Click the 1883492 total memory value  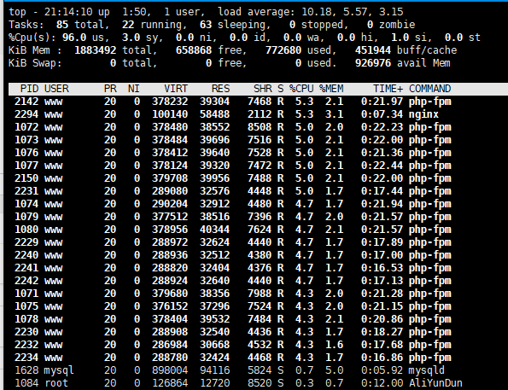96,50
